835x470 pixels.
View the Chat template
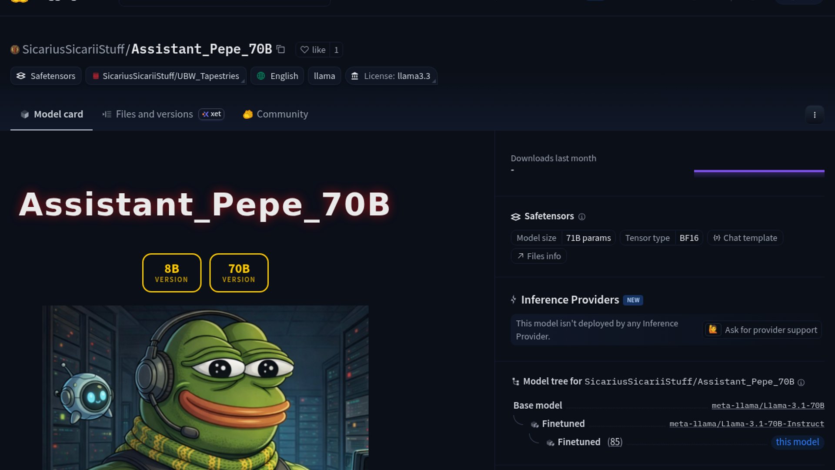coord(745,238)
